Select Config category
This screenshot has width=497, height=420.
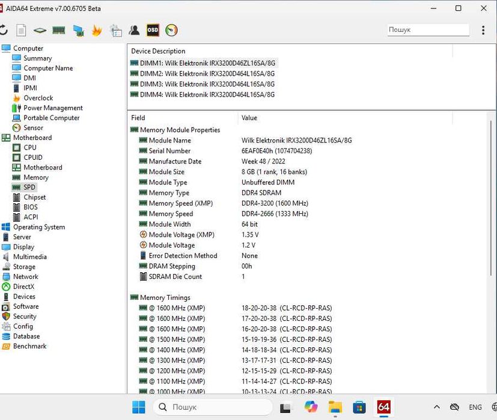(x=23, y=326)
